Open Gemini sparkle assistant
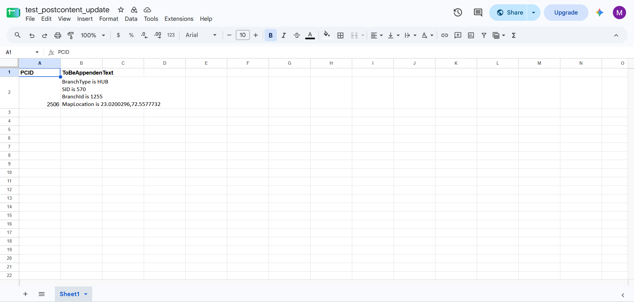 (x=600, y=13)
